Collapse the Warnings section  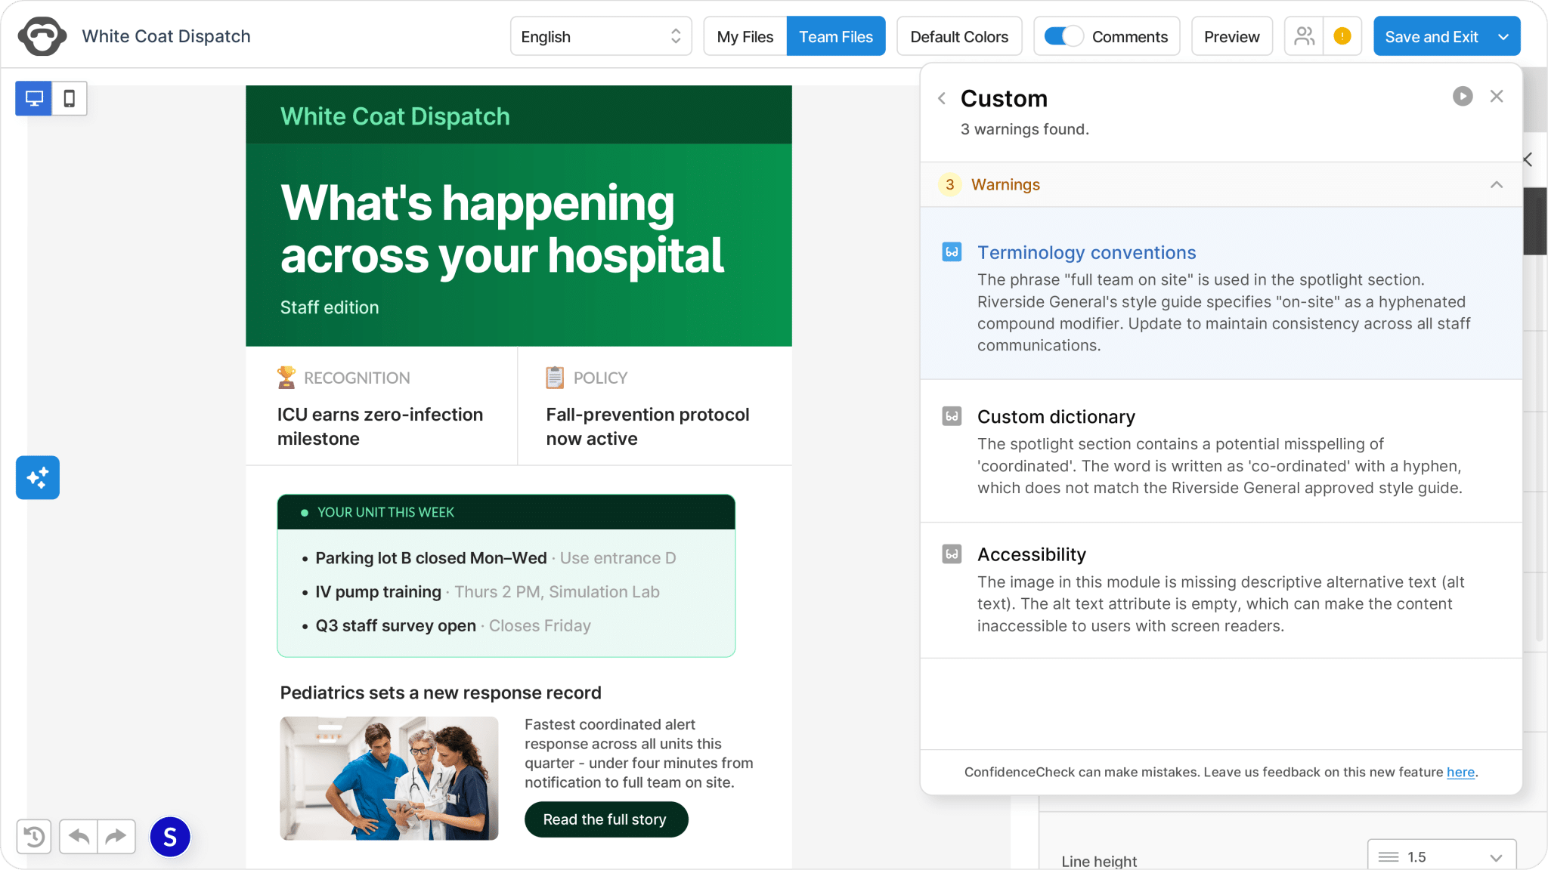(1497, 184)
